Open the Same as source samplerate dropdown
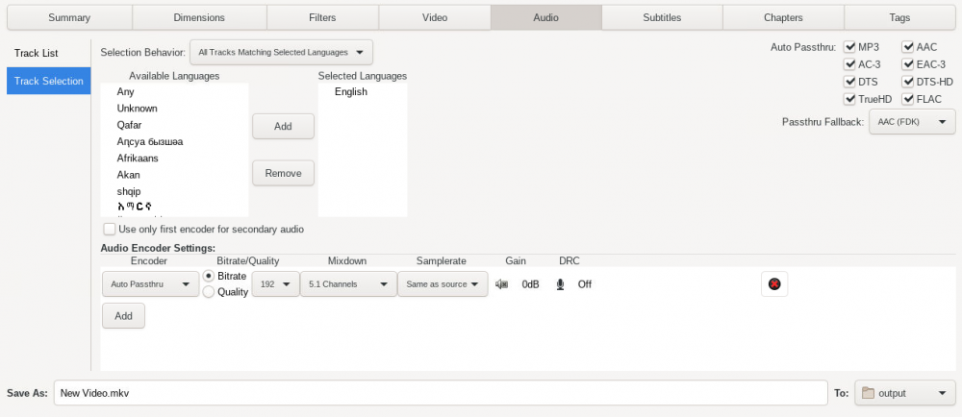Screen dimensions: 962x417 (443, 284)
